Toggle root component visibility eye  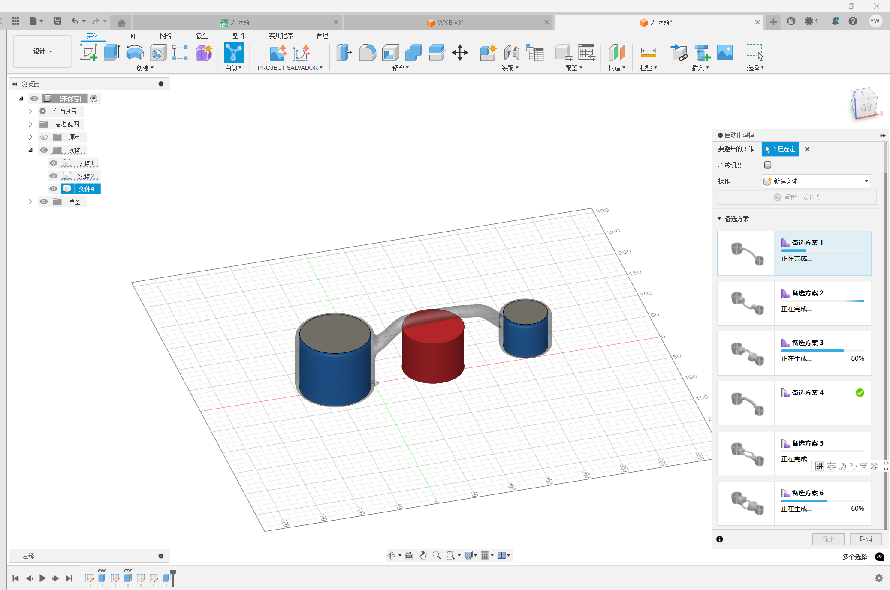click(x=34, y=99)
